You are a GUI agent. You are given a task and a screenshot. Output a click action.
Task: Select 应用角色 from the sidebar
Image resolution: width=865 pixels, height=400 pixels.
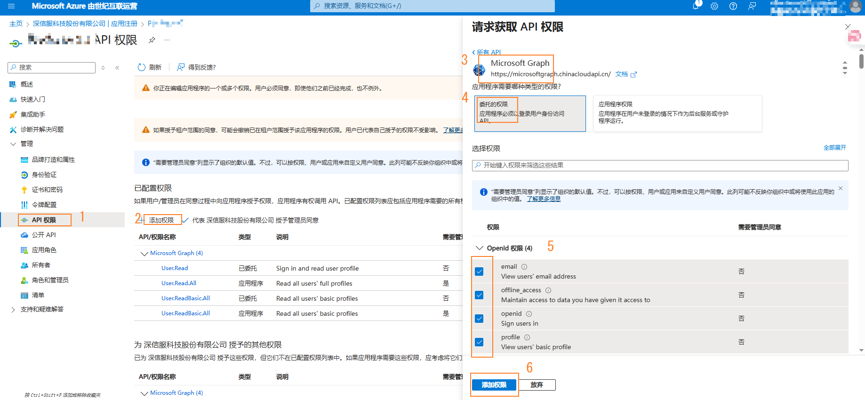pos(44,250)
